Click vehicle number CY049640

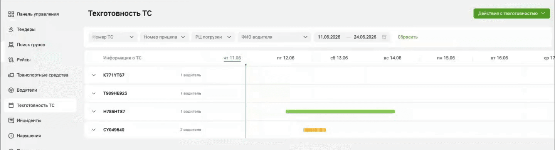pos(114,130)
